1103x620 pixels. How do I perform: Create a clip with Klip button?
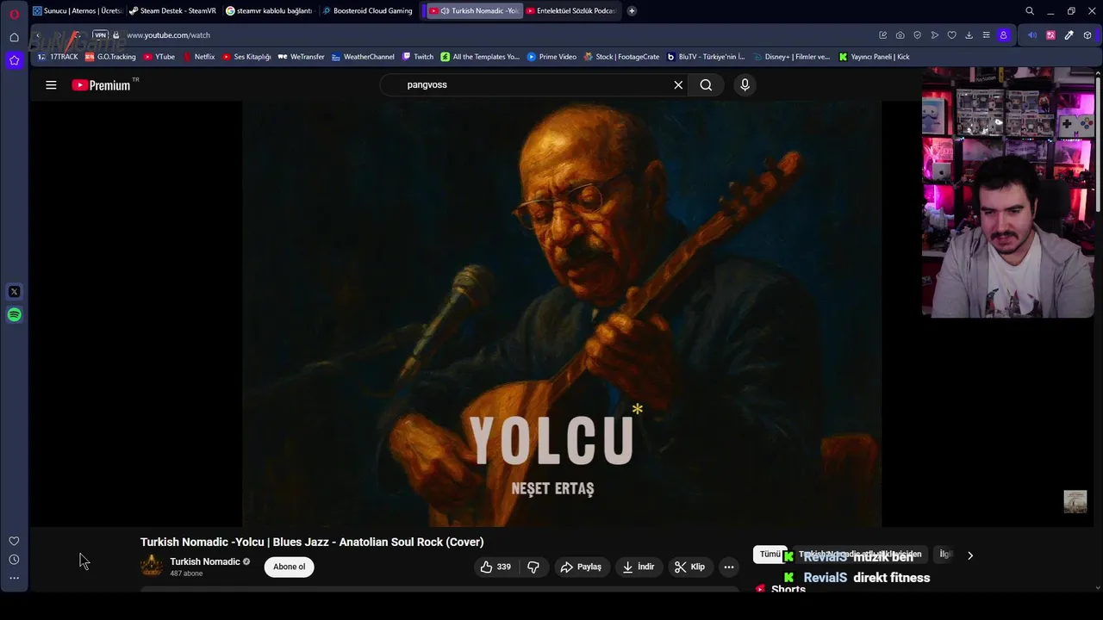689,567
